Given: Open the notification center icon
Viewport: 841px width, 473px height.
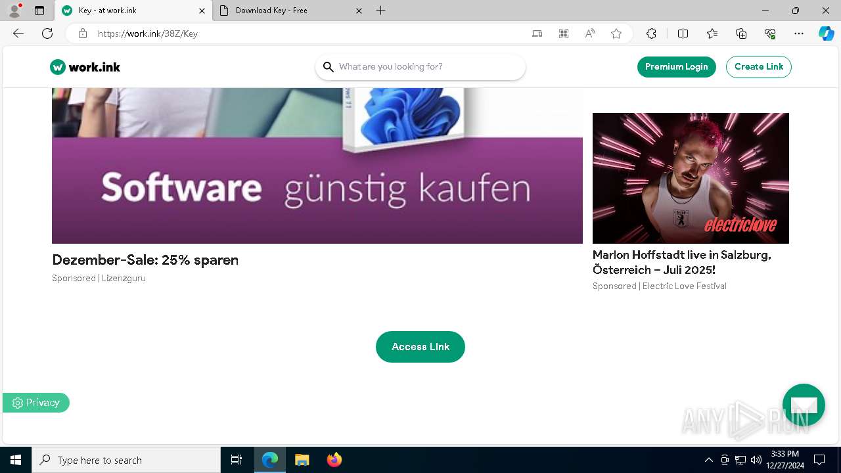Looking at the screenshot, I should pyautogui.click(x=819, y=460).
